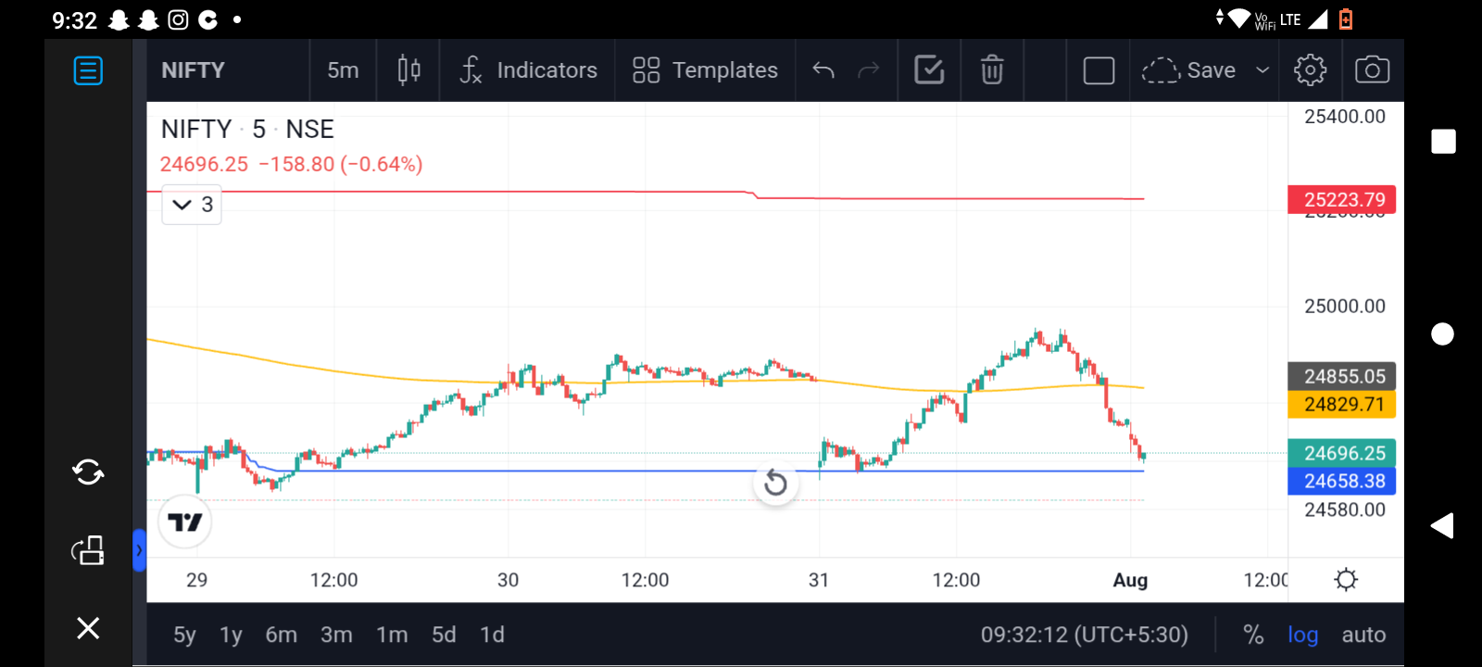This screenshot has height=667, width=1482.
Task: Open the candlestick chart type selector
Action: (x=408, y=70)
